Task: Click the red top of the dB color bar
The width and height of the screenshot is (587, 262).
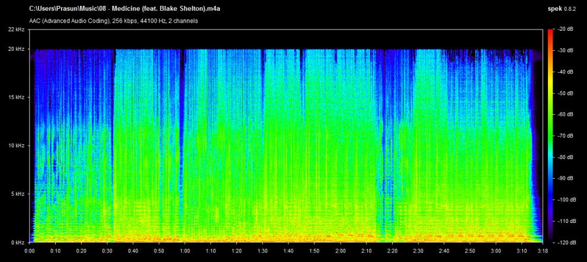Action: 550,32
